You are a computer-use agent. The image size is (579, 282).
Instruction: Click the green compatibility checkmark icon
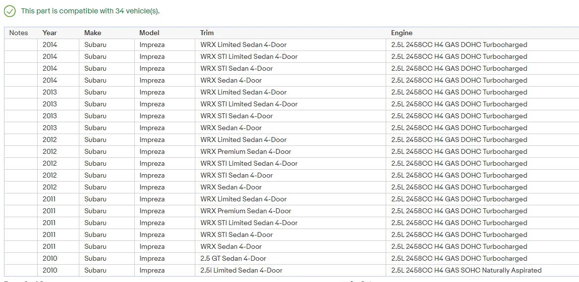[x=9, y=11]
